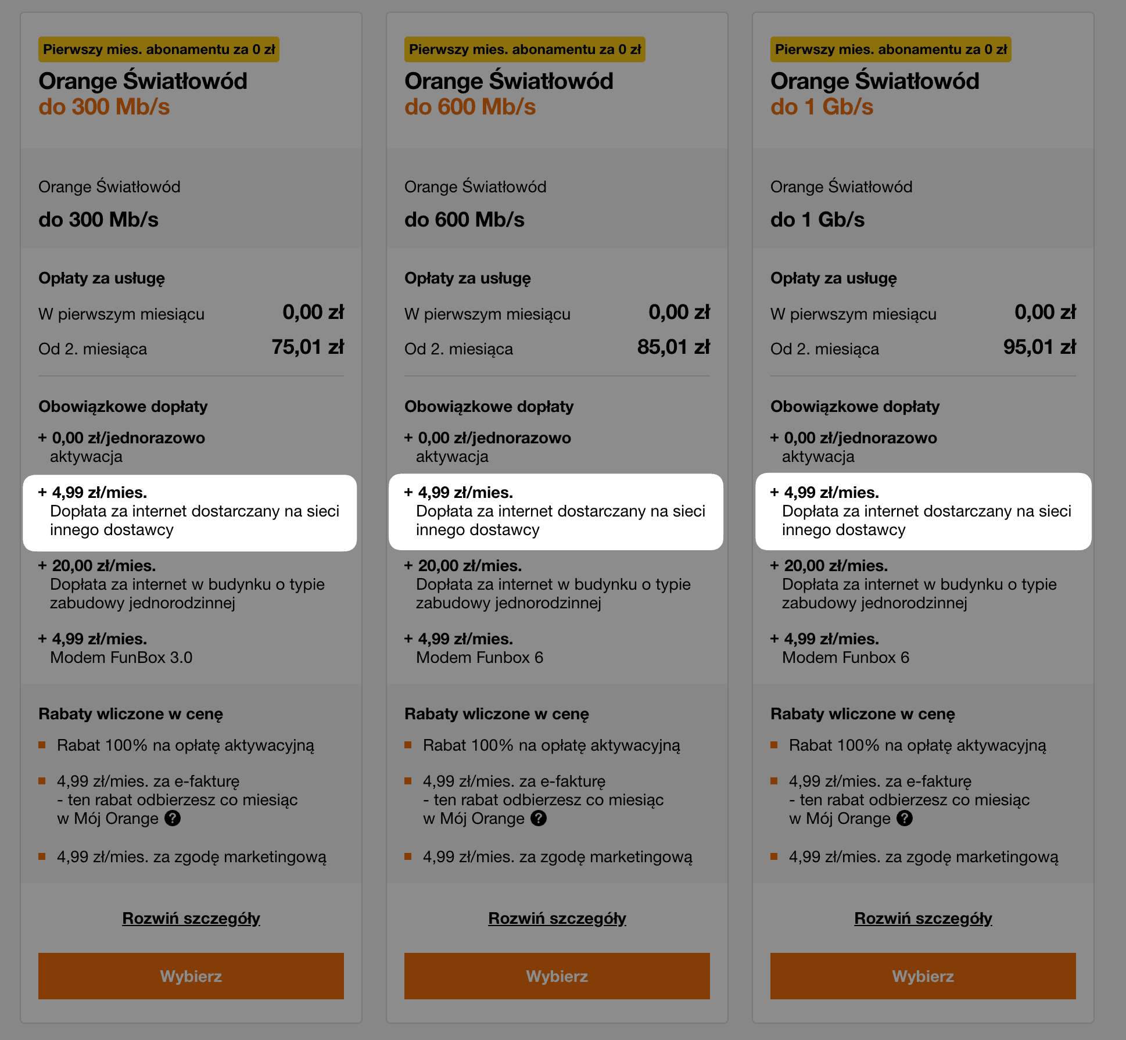Click the 75,01 zł monthly price

307,347
